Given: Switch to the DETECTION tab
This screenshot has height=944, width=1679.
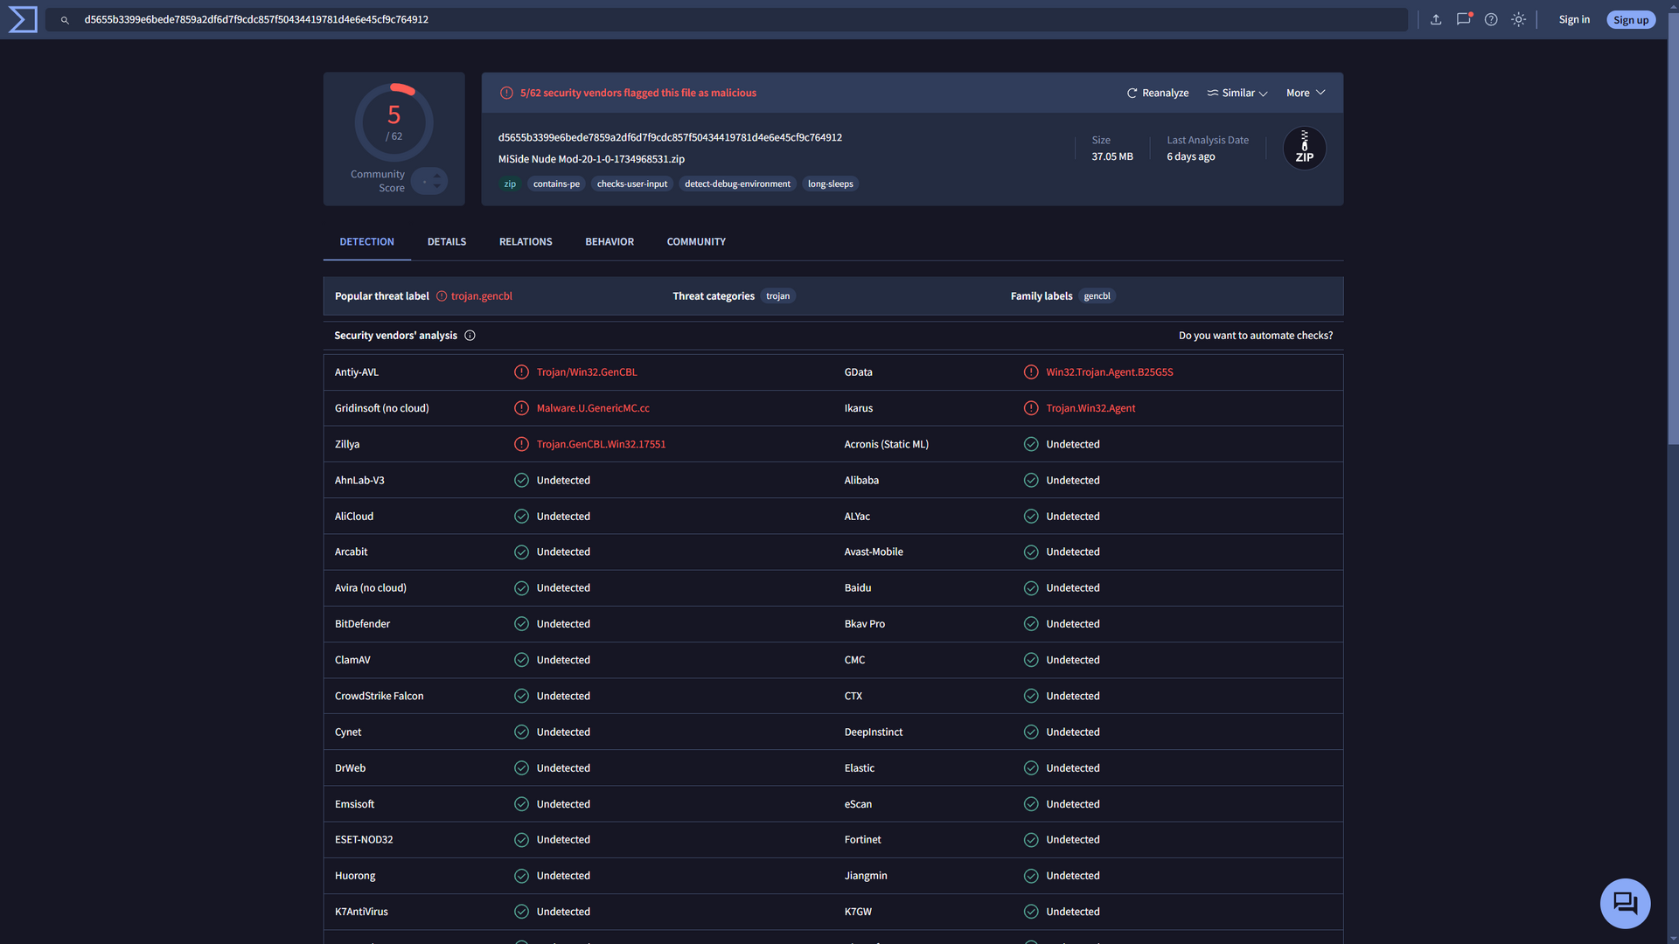Looking at the screenshot, I should (x=366, y=242).
